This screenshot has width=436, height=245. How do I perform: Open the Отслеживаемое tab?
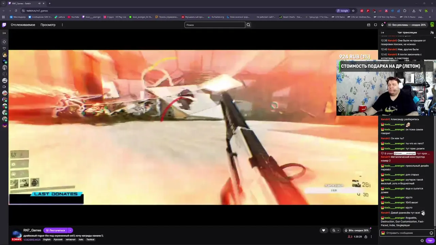coord(23,25)
